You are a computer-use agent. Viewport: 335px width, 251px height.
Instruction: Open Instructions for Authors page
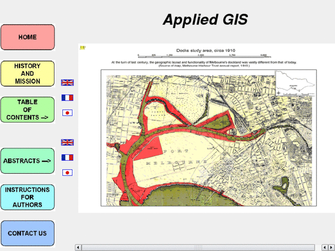[28, 197]
